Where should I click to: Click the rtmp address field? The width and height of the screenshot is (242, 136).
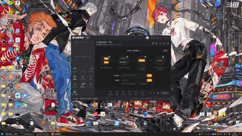(134, 76)
